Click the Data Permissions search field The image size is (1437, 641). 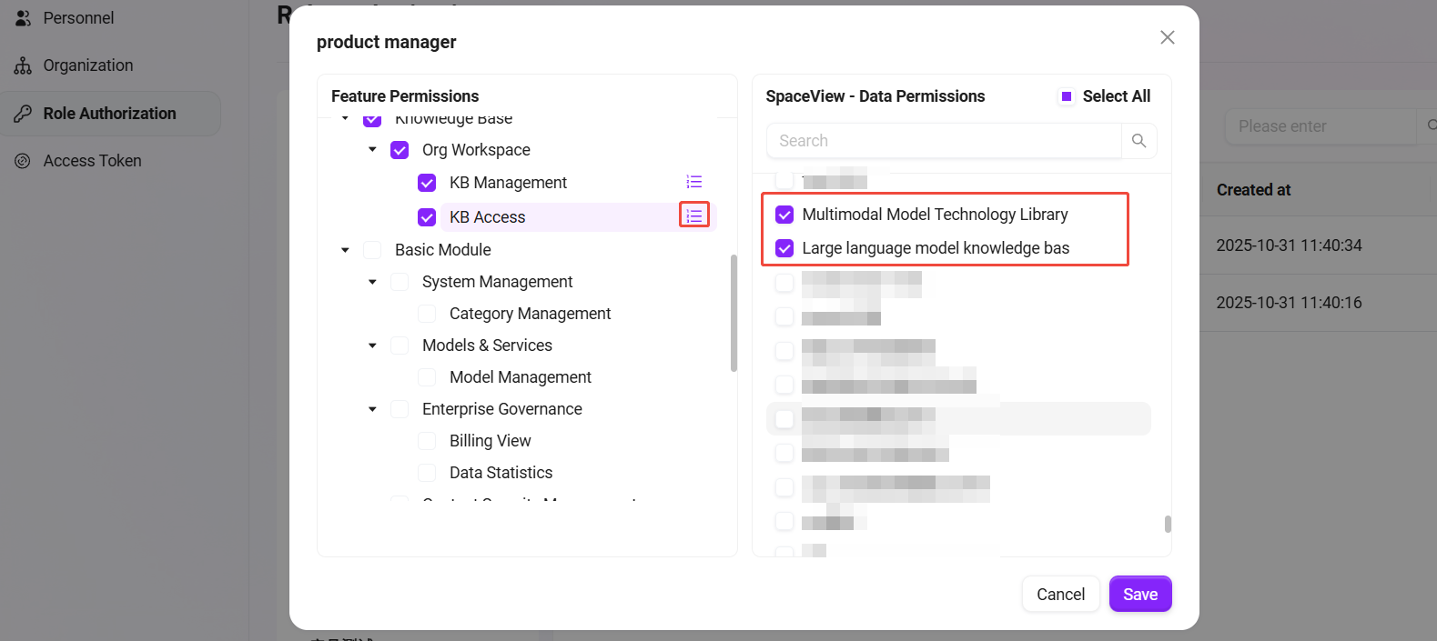[x=943, y=141]
